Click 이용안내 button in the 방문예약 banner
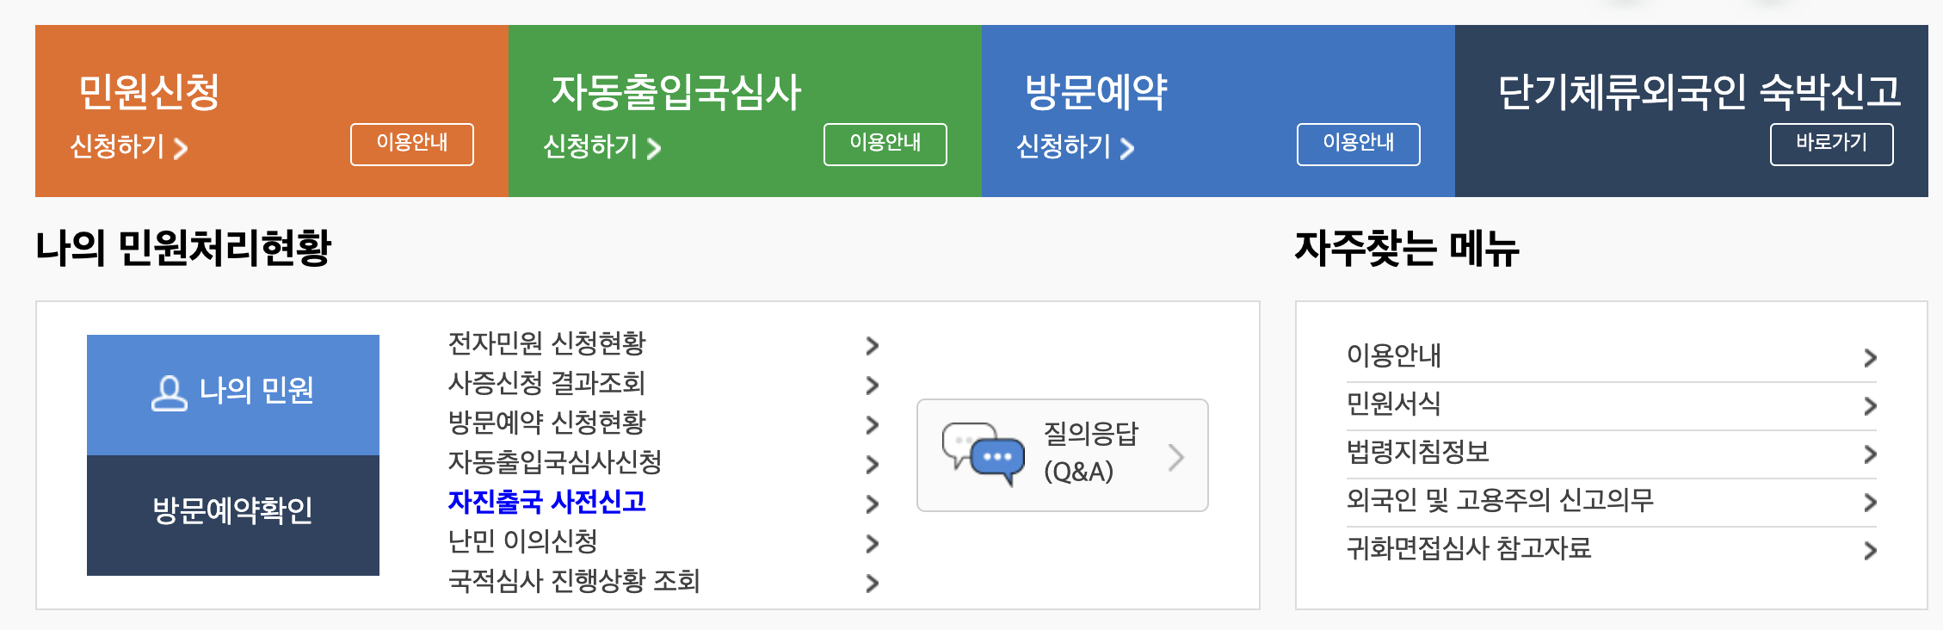Screen dimensions: 1943x630 (x=1359, y=144)
